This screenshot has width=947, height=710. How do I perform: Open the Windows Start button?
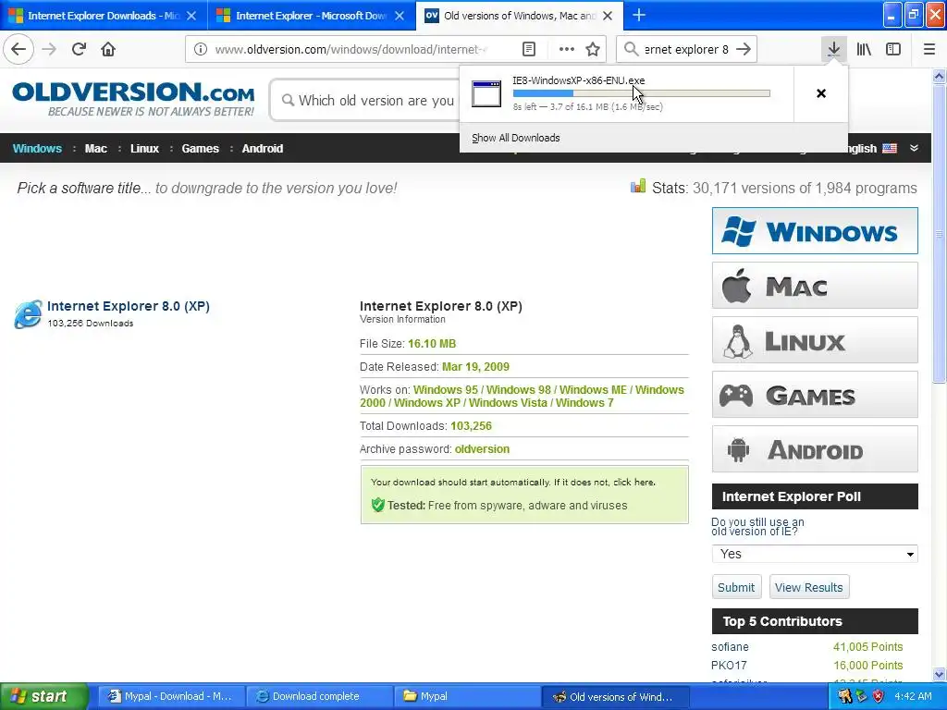click(43, 696)
